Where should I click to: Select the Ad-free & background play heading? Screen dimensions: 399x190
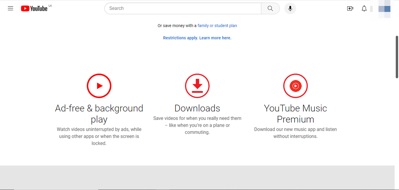tap(99, 114)
